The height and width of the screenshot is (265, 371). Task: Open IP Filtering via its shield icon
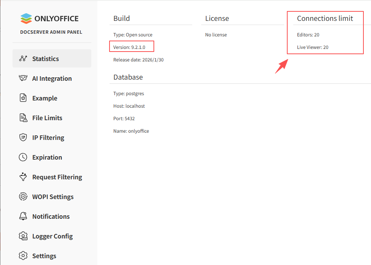(23, 138)
